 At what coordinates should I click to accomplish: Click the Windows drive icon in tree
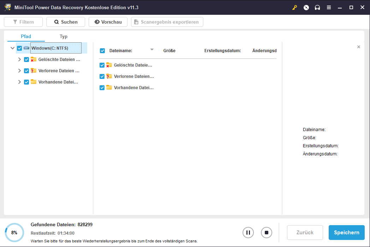click(26, 48)
